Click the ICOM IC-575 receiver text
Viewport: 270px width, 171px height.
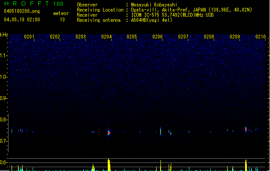coord(172,15)
